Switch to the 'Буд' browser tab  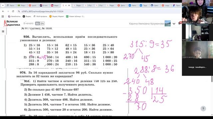tap(143, 6)
